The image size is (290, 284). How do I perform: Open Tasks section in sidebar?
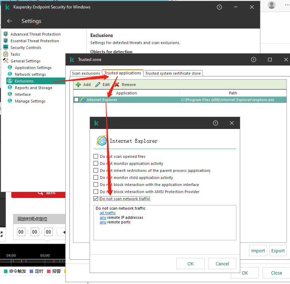[15, 54]
